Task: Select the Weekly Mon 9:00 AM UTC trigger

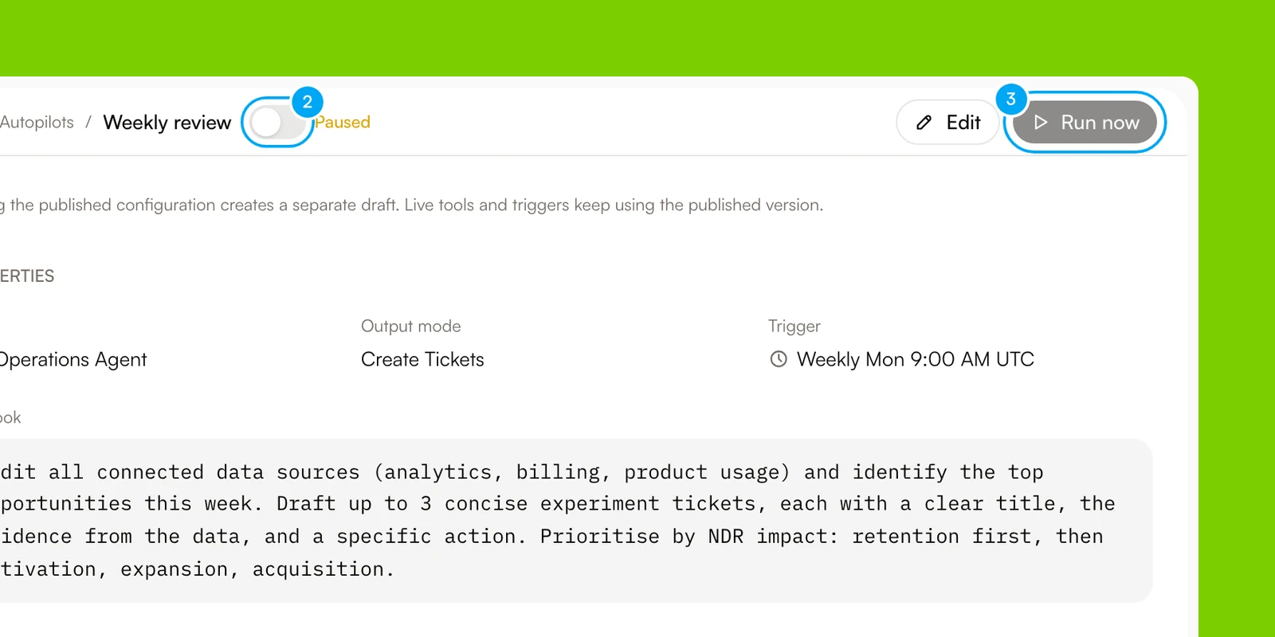Action: coord(916,359)
